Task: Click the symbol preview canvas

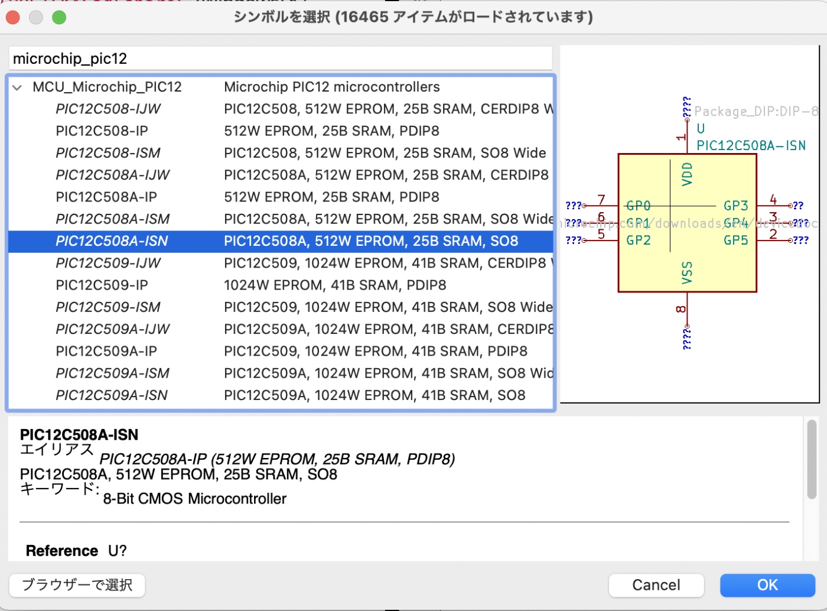Action: (689, 225)
